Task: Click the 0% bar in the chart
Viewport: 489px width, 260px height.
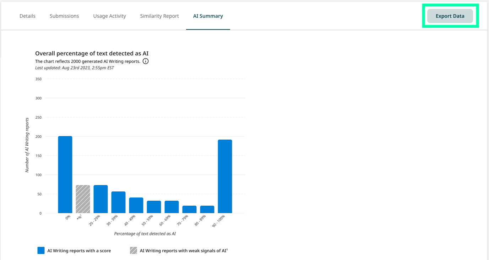Action: [65, 174]
